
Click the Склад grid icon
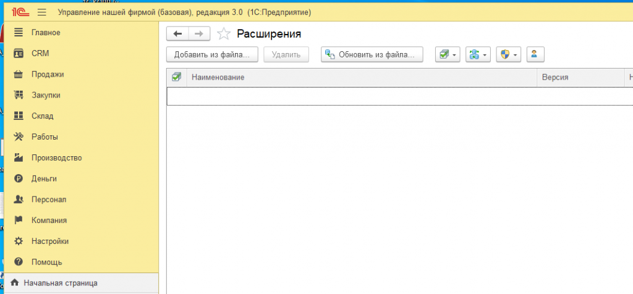coord(19,116)
